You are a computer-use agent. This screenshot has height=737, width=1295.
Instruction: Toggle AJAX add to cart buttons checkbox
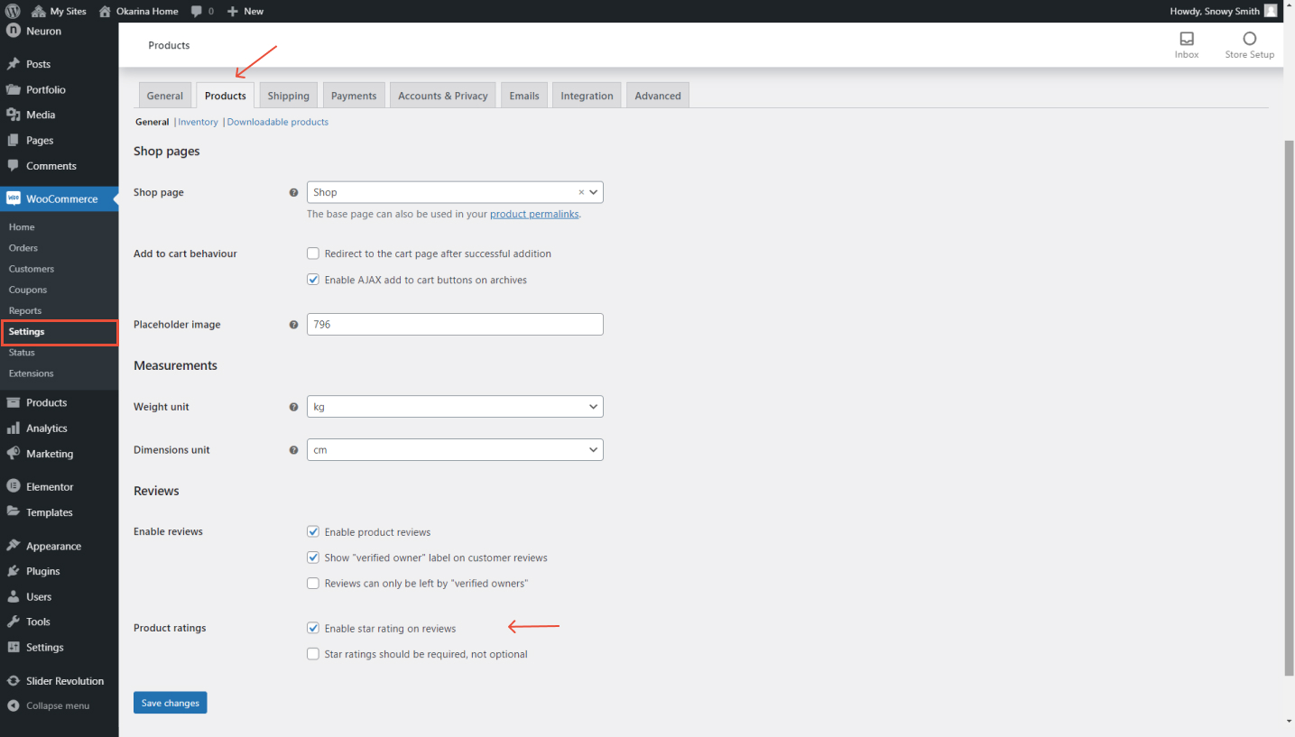[x=313, y=280]
